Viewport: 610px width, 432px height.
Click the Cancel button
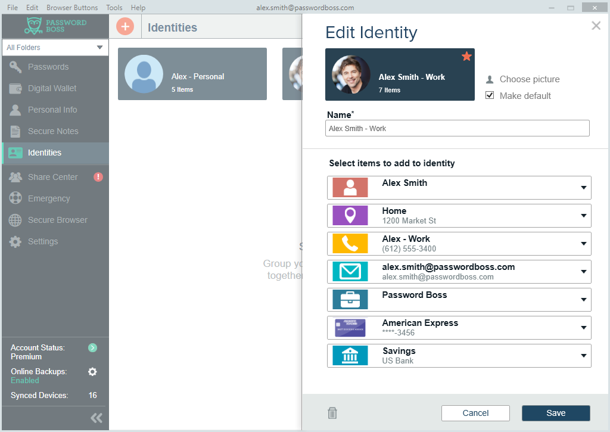point(475,413)
